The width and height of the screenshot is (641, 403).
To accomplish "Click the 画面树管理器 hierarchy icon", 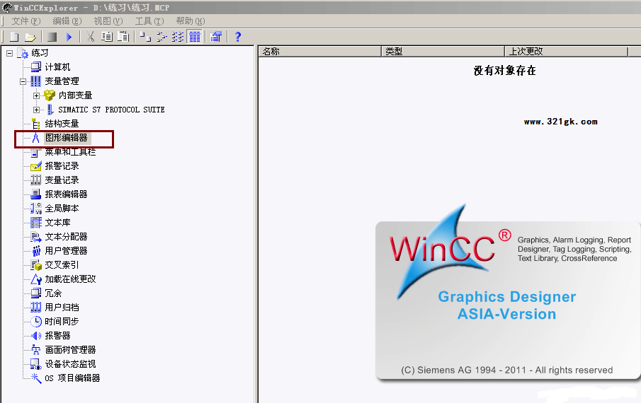I will [x=36, y=349].
